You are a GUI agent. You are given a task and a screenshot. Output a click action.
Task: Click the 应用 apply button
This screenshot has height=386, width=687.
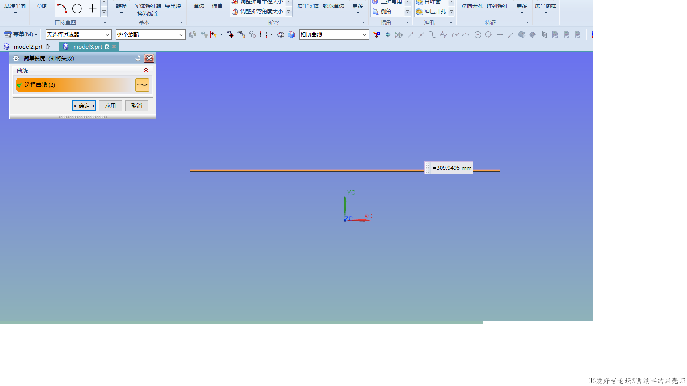coord(110,106)
